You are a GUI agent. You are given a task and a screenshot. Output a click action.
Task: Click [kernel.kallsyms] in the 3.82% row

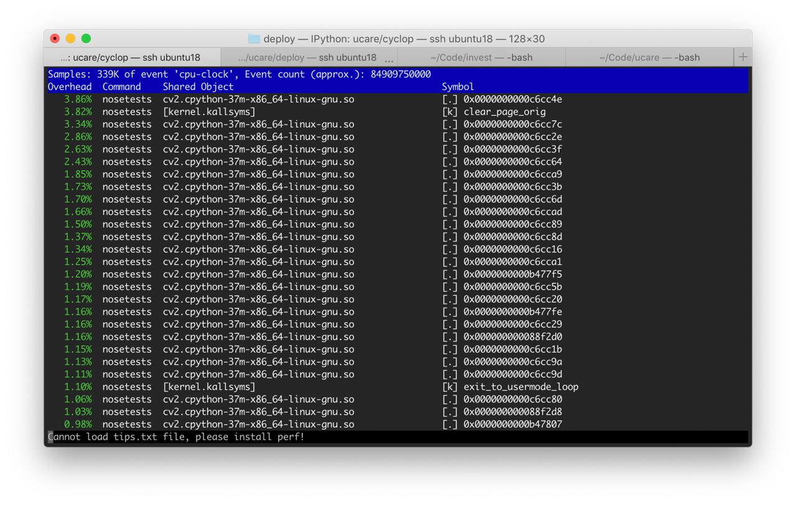(x=209, y=112)
